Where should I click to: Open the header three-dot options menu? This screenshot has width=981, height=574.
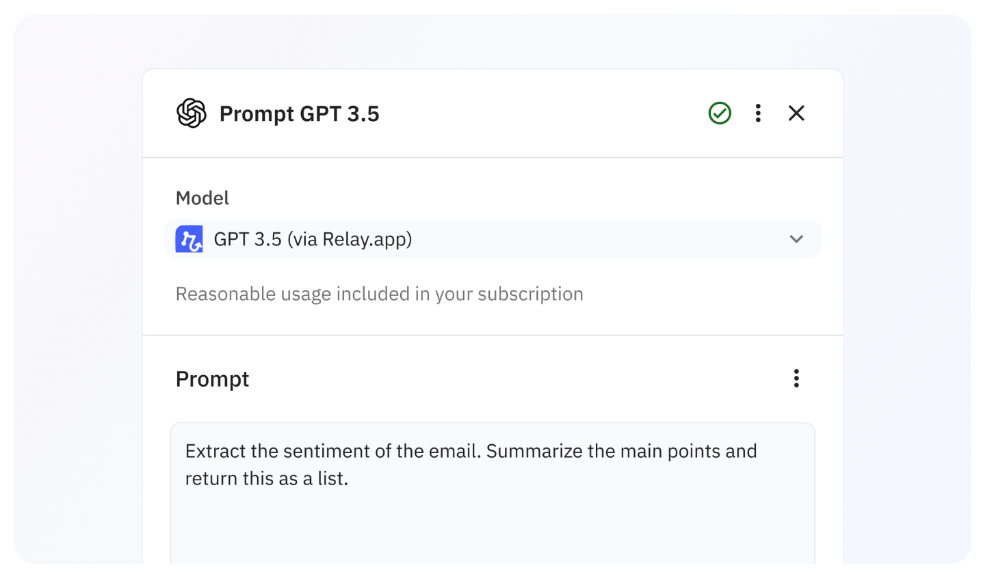point(758,113)
